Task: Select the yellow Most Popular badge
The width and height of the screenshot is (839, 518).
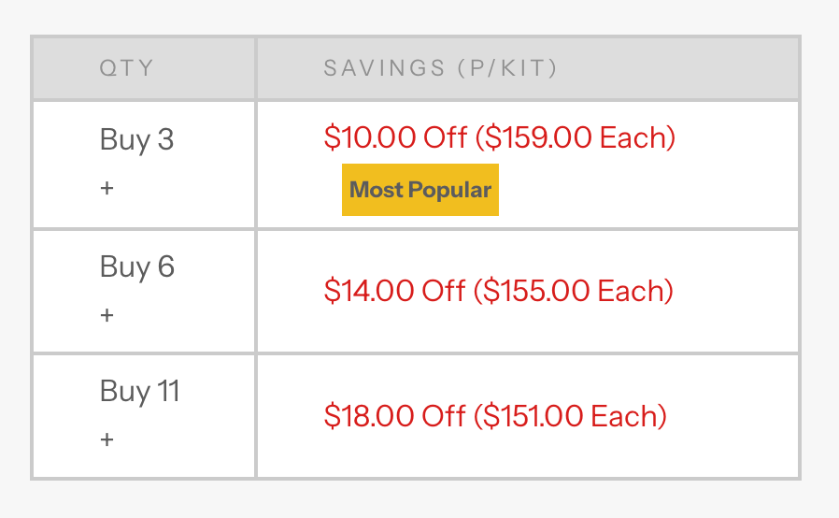Action: pos(419,190)
